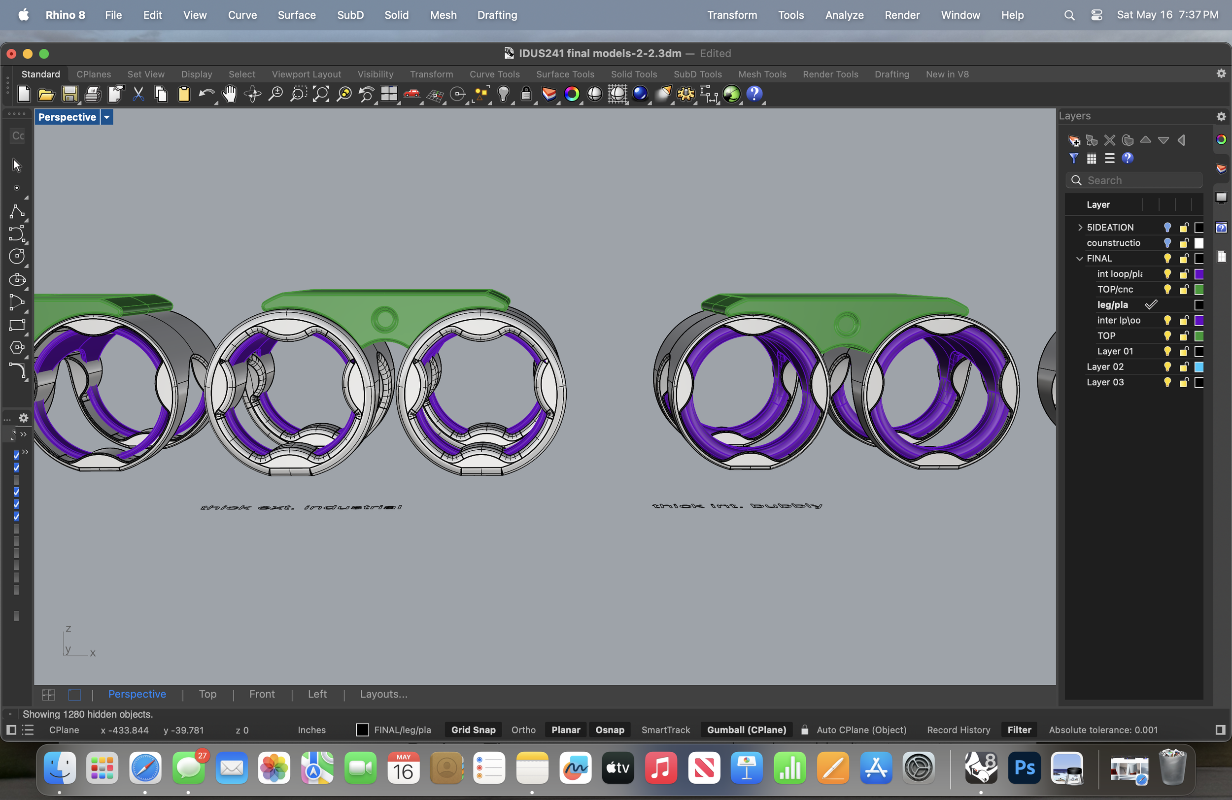Click the Move Layer Up triangle icon
Viewport: 1232px width, 800px height.
coord(1146,140)
